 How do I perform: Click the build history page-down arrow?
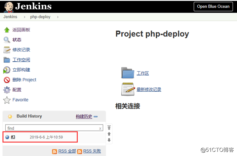click(109, 140)
